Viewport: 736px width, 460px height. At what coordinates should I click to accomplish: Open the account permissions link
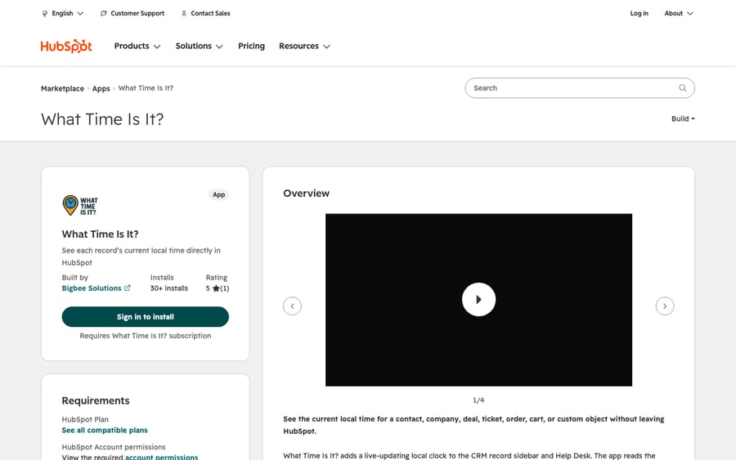(x=161, y=457)
